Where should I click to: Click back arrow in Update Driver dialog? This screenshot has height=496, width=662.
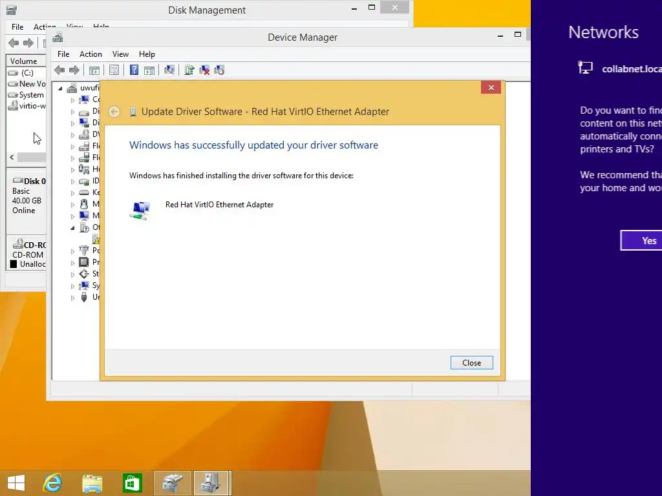[114, 112]
